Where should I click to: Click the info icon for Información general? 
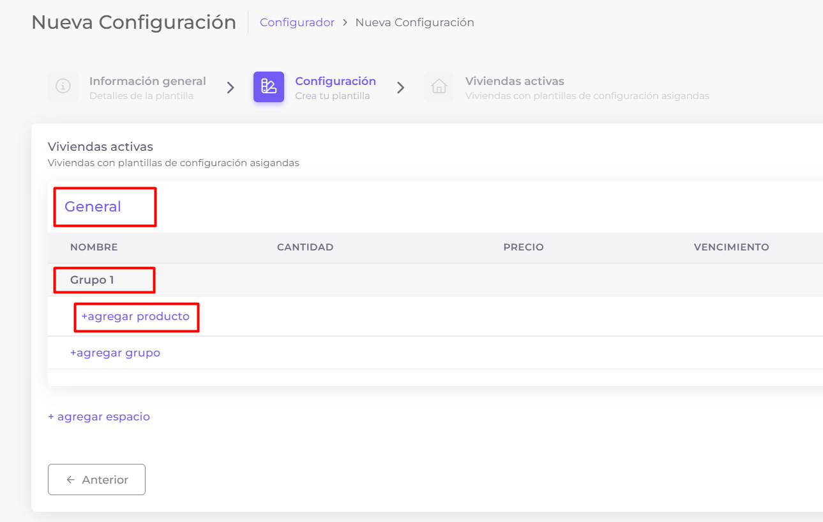(x=63, y=87)
